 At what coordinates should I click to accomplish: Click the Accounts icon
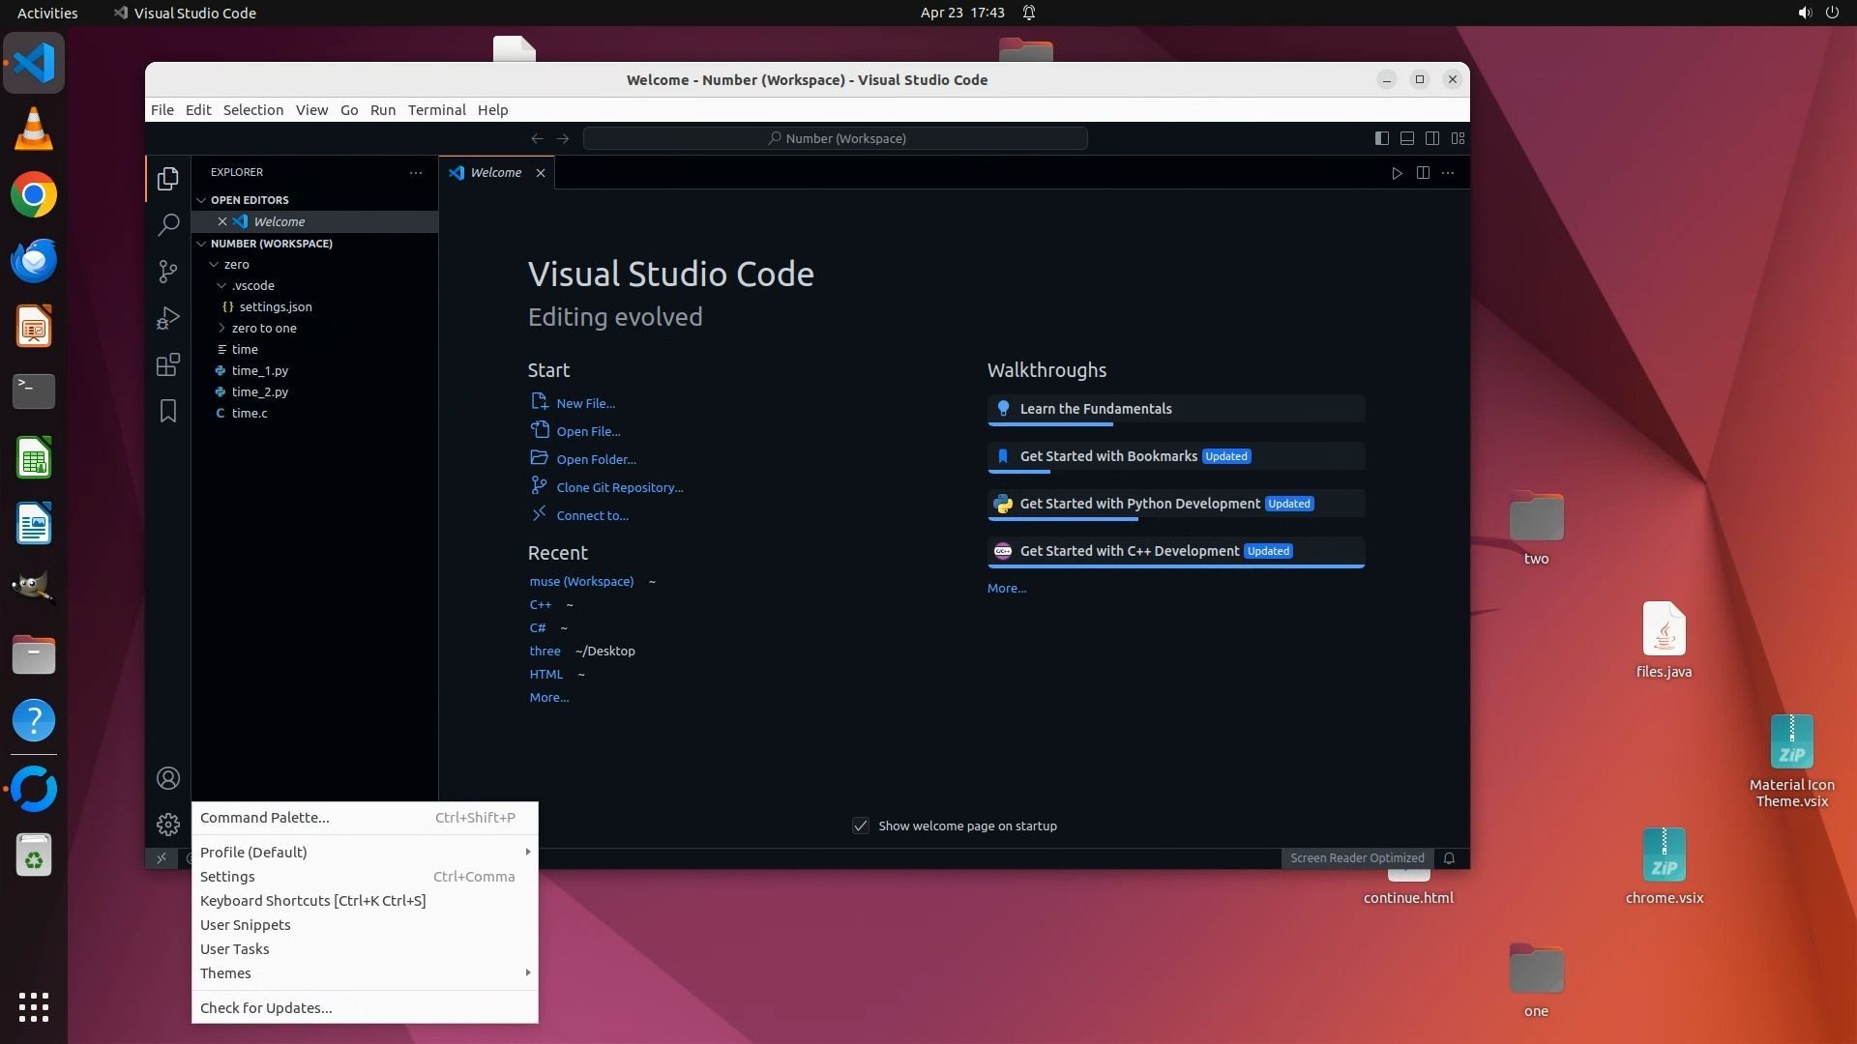tap(168, 778)
